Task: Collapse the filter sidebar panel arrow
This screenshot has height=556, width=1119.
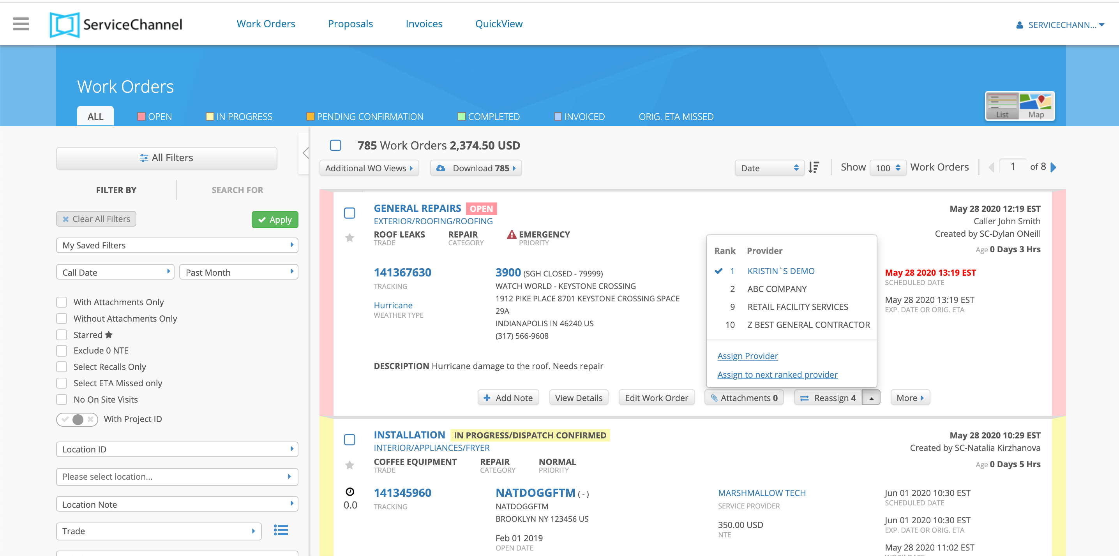Action: click(305, 153)
